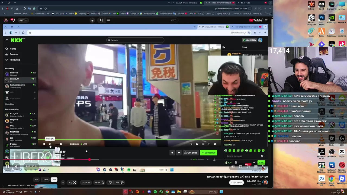This screenshot has width=347, height=195.
Task: Enter YouTube player fullscreen
Action: pyautogui.click(x=263, y=167)
